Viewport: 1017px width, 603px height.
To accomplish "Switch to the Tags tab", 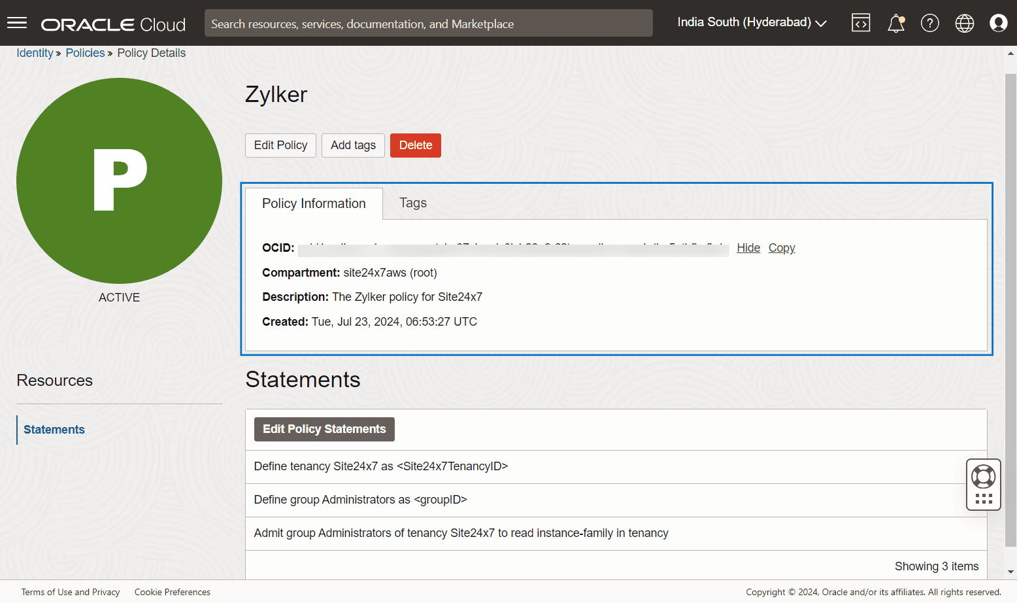I will pos(412,203).
